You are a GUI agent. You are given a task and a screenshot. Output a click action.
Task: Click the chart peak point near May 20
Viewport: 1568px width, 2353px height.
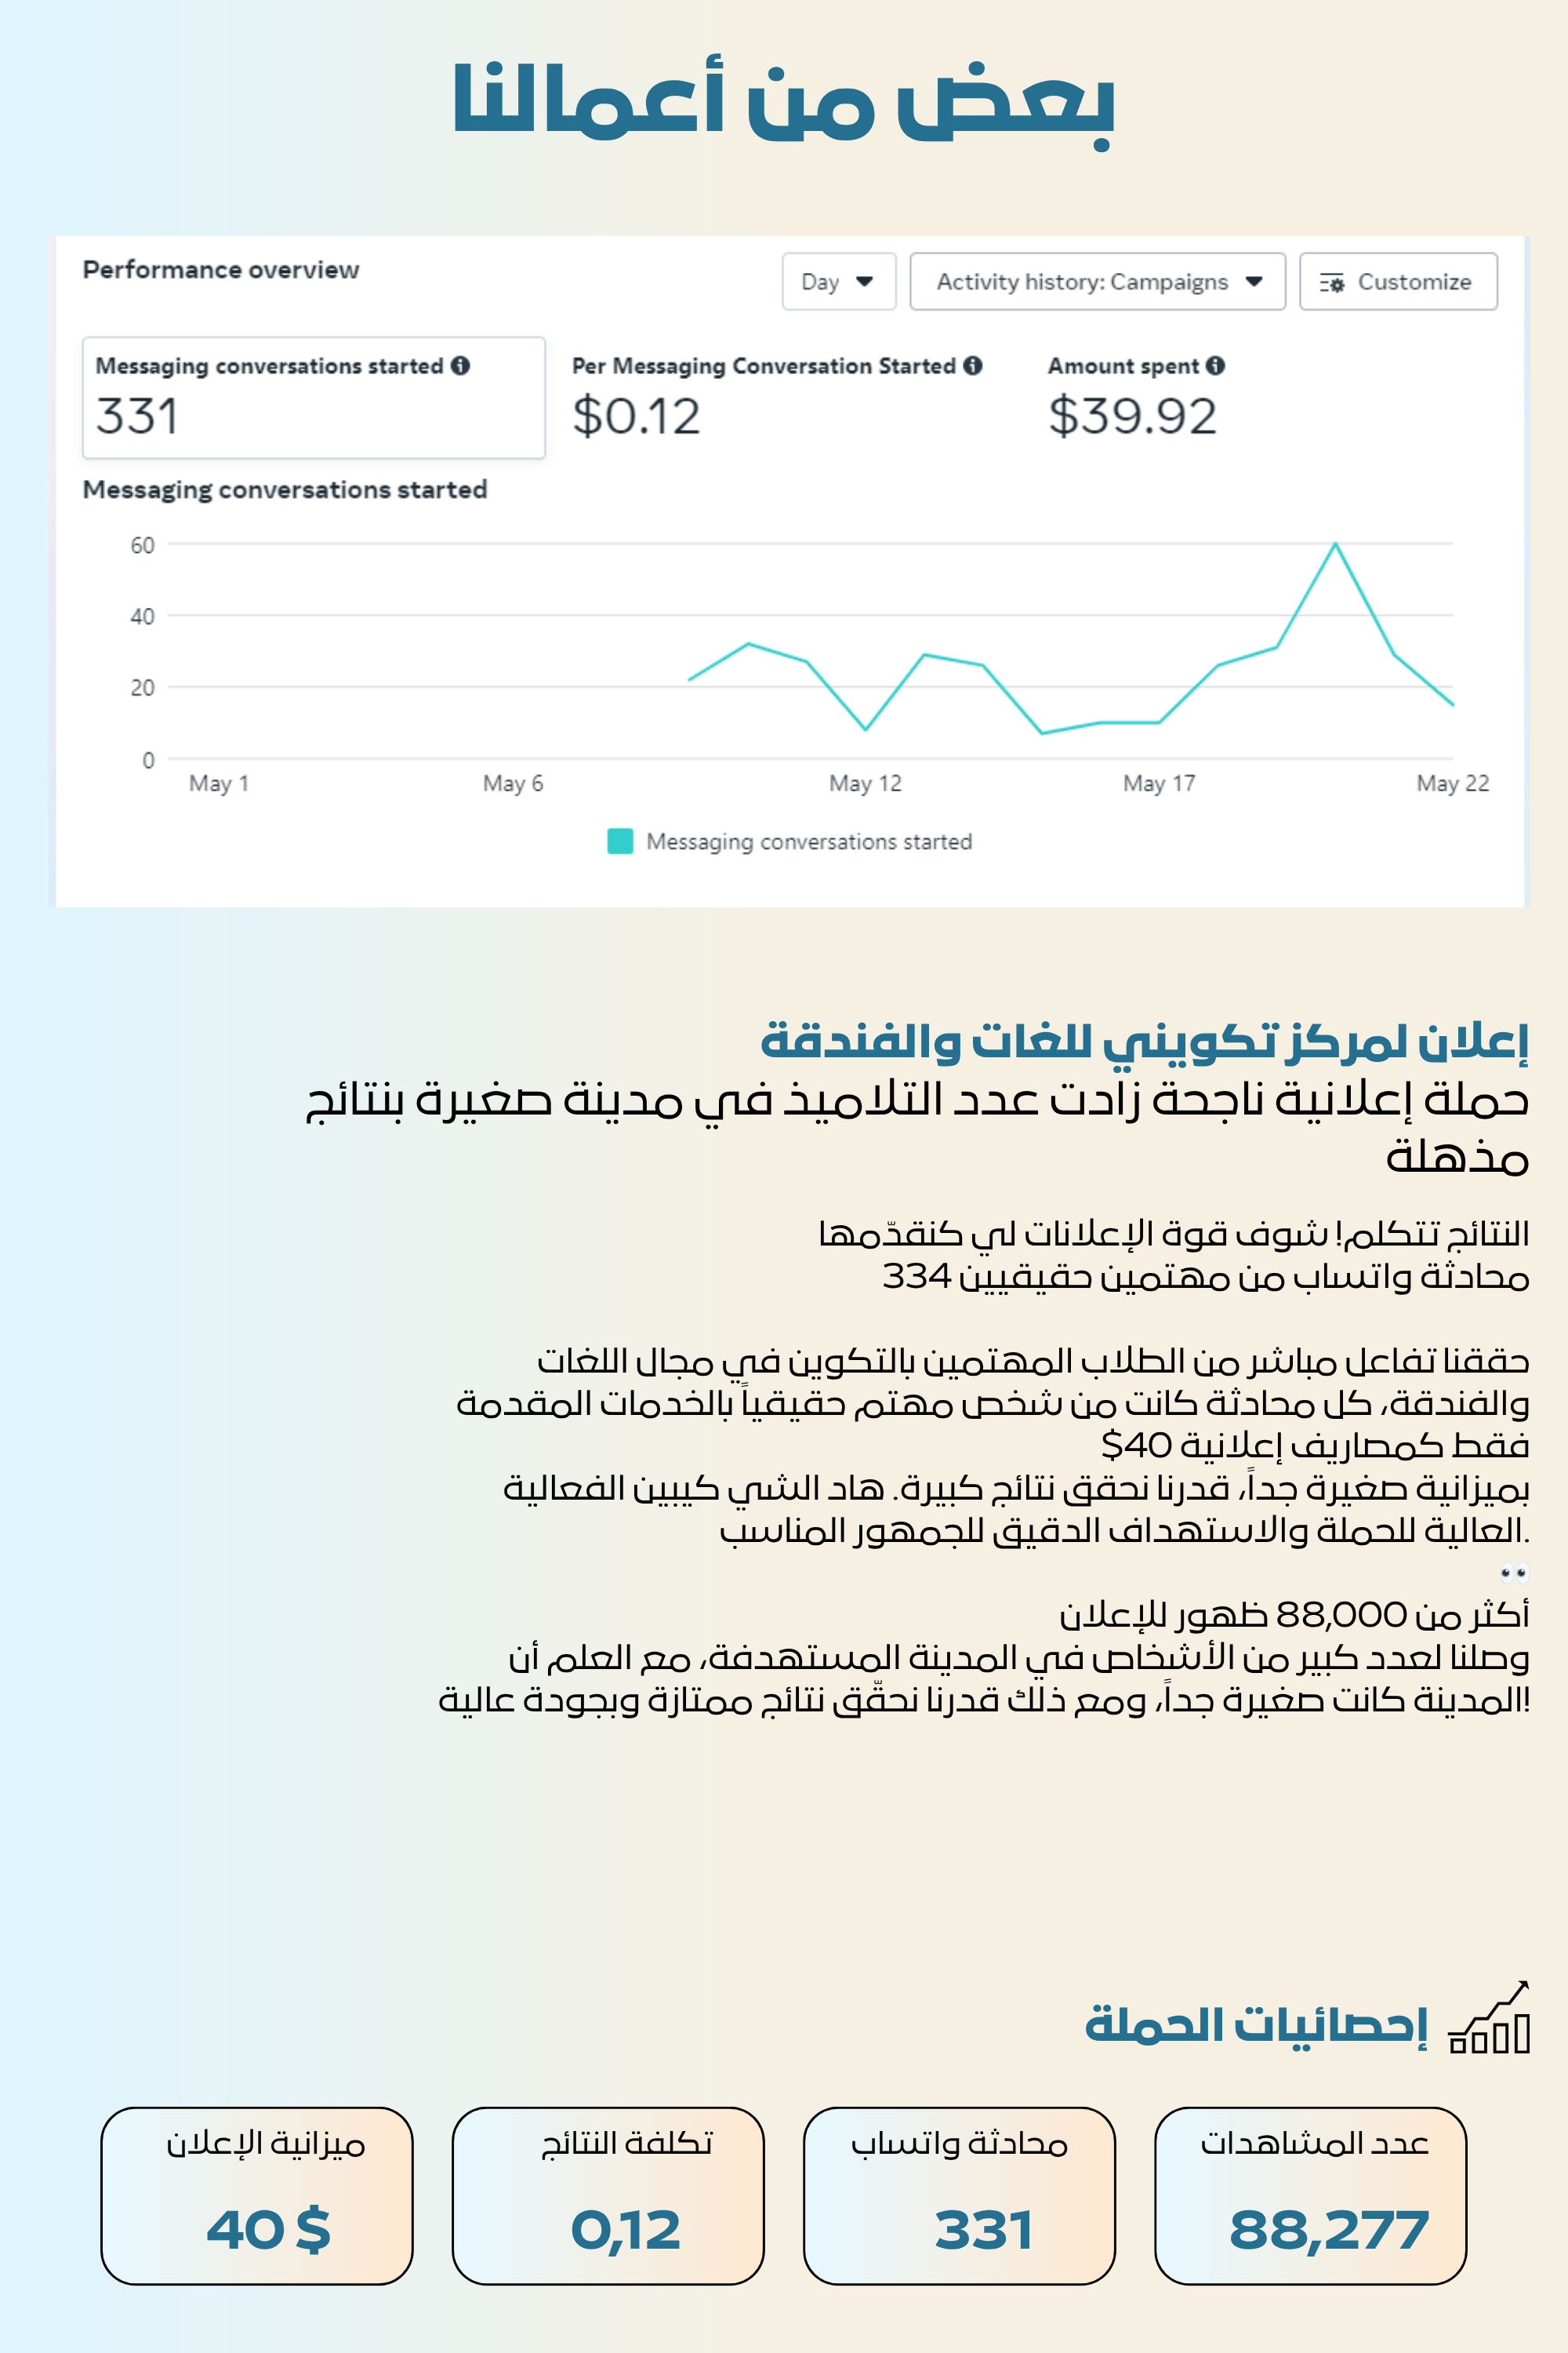(x=1335, y=544)
